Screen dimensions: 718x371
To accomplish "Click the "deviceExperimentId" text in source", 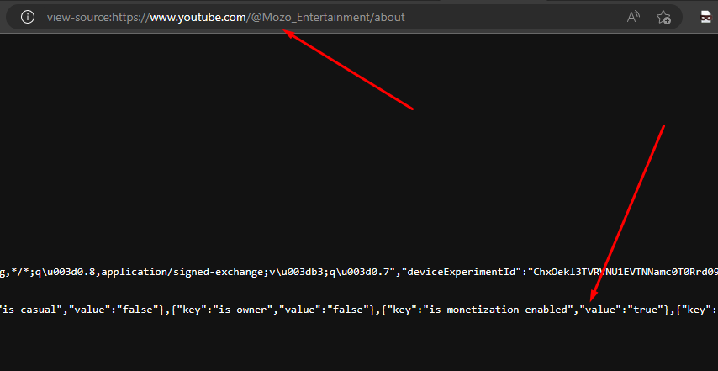I will (x=462, y=272).
